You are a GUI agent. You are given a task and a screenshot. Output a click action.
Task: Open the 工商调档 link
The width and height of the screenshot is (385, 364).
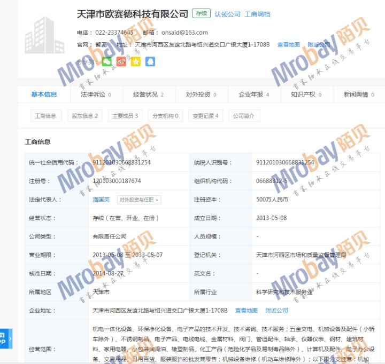tap(257, 14)
